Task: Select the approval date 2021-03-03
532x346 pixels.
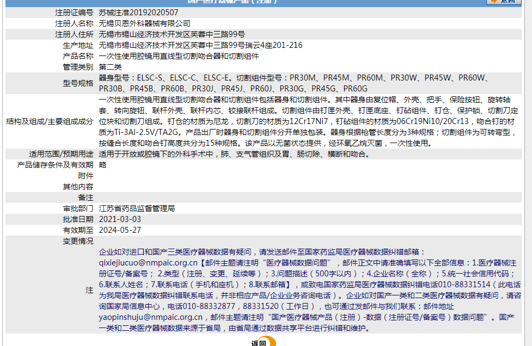Action: tap(120, 219)
